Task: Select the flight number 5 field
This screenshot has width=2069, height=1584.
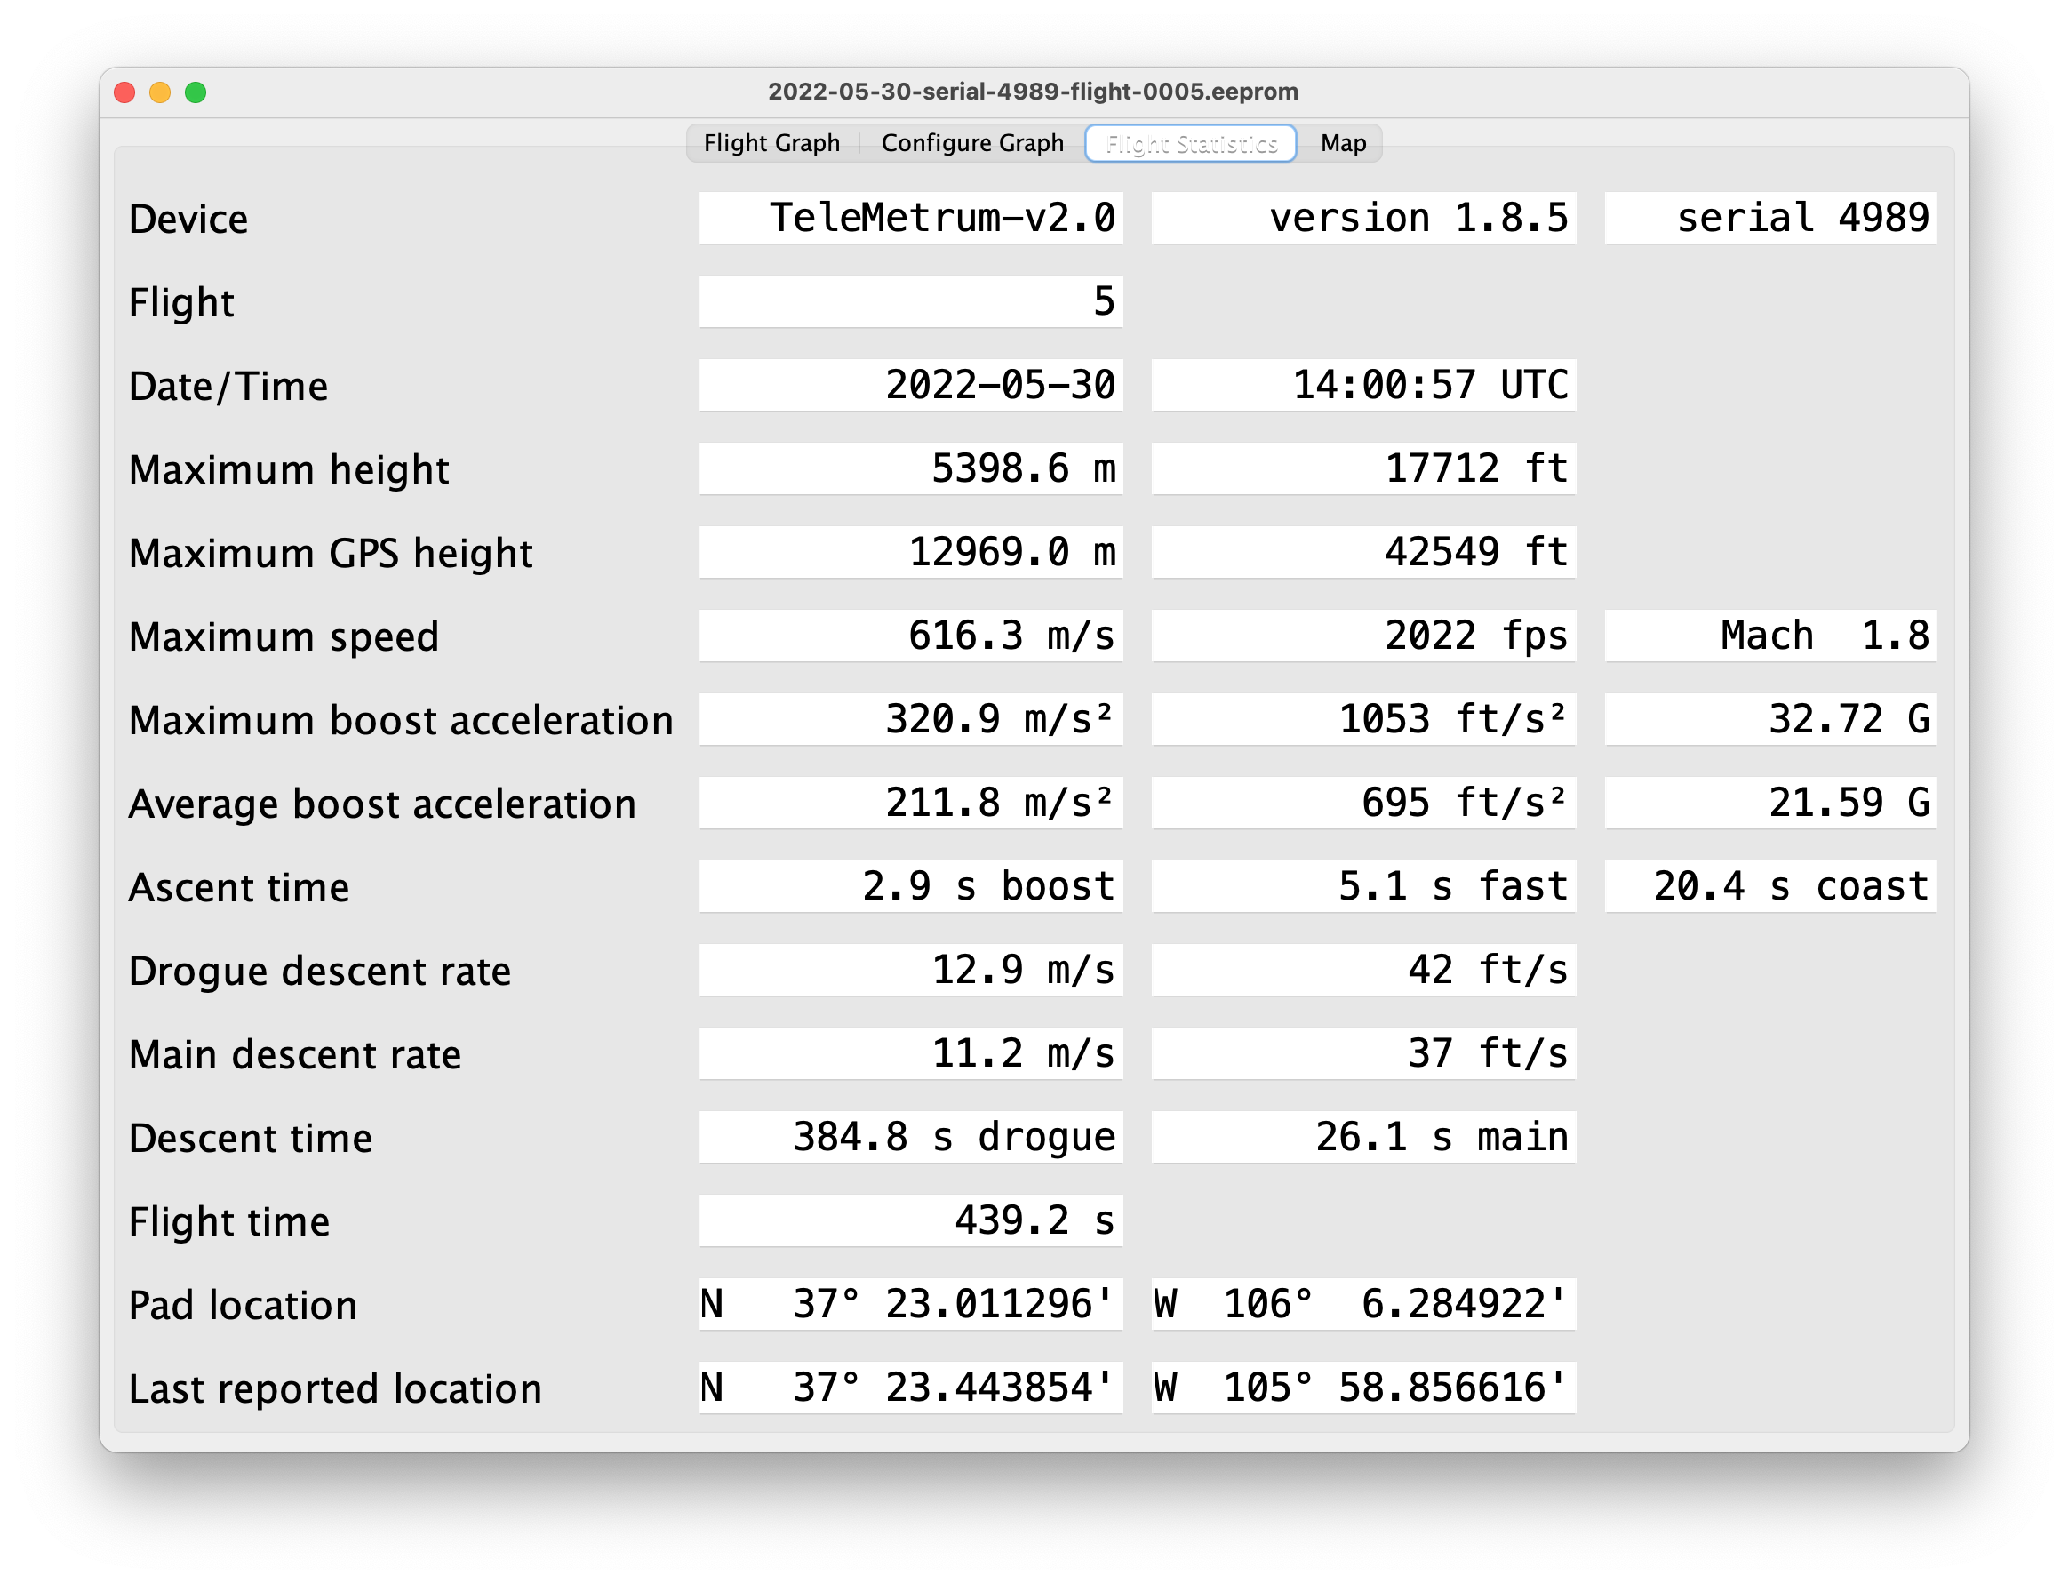Action: (909, 301)
